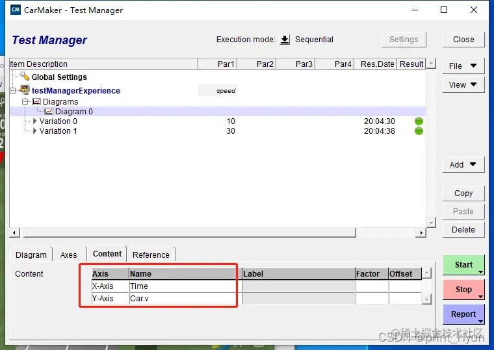Image resolution: width=494 pixels, height=350 pixels.
Task: Open the Add dropdown menu
Action: (x=463, y=165)
